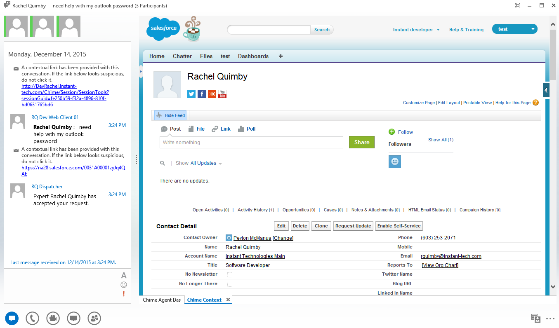Open the follower smiley avatar
The height and width of the screenshot is (328, 559).
[x=395, y=162]
